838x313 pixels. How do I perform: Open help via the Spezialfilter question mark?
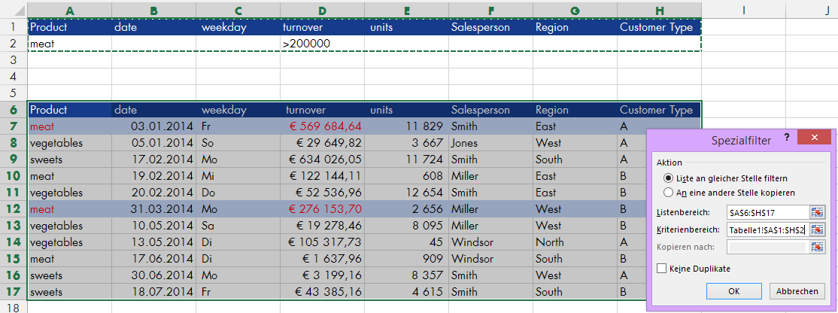(x=787, y=138)
